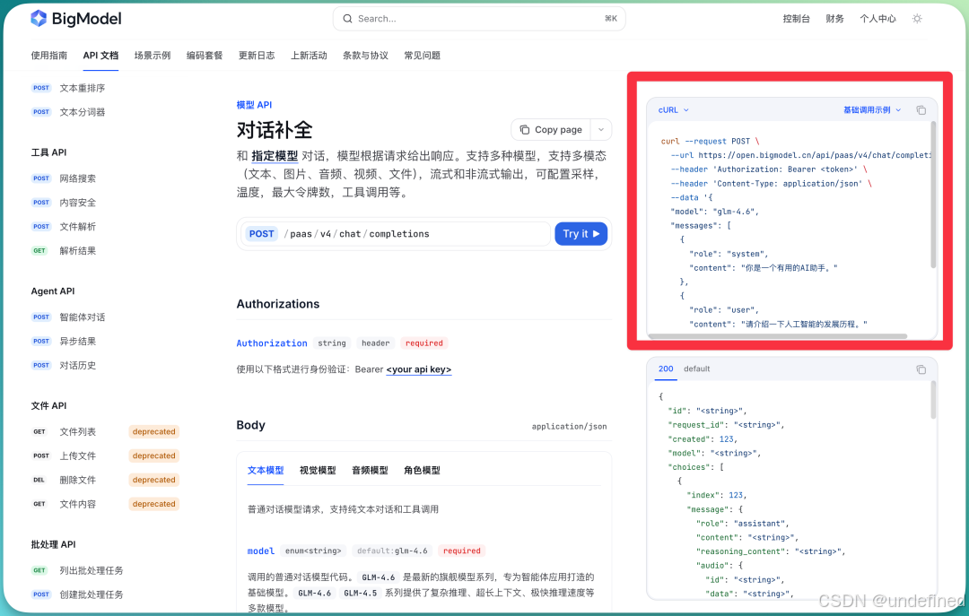
Task: Copy the 200 response code block
Action: [921, 369]
